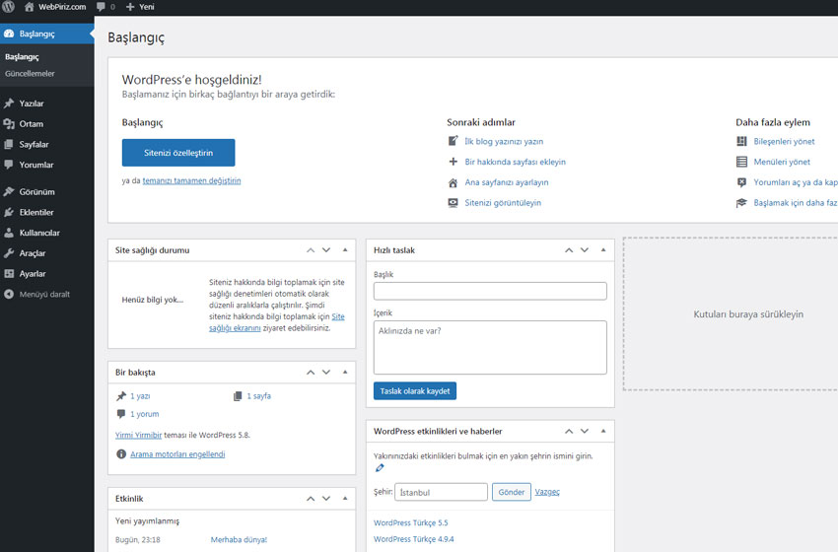Click the info icon beside Arama motorları engellendi

121,454
